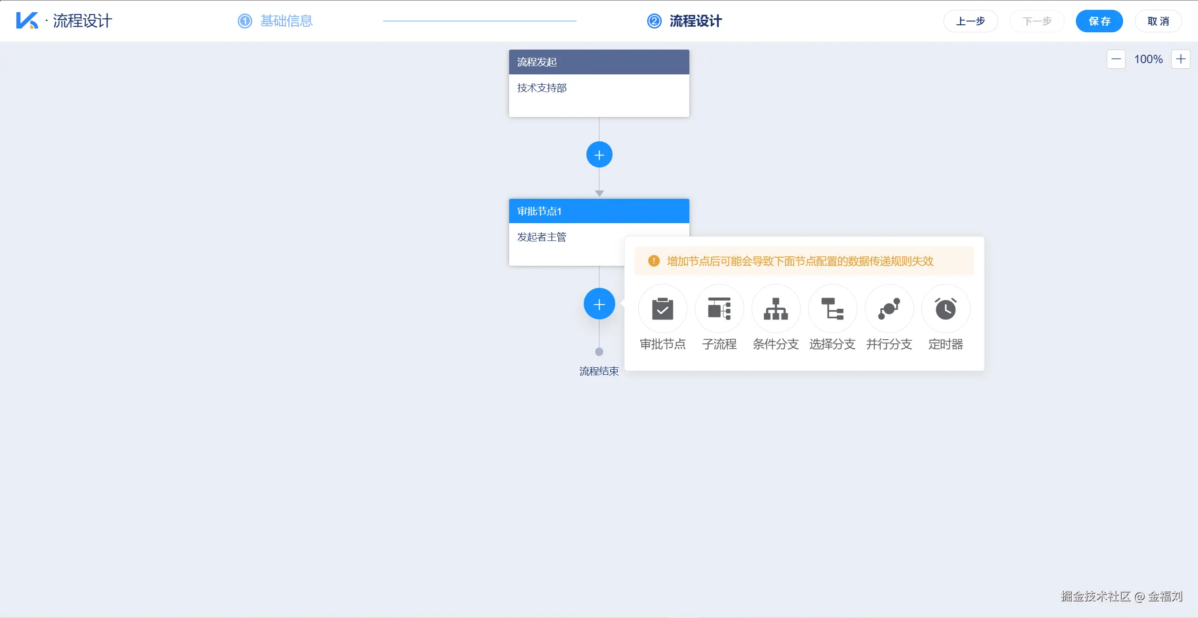The image size is (1198, 618).
Task: Click the 下一步 next button
Action: tap(1037, 21)
